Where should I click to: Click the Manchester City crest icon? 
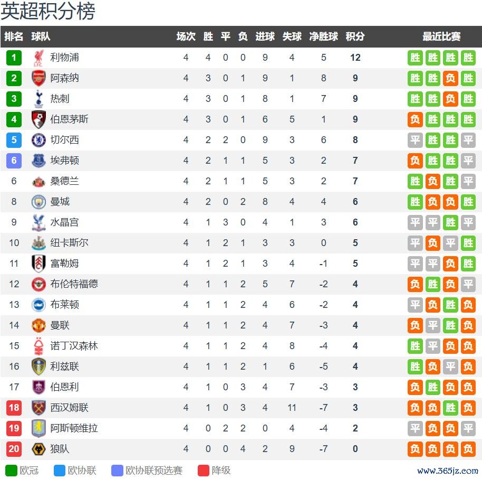38,202
